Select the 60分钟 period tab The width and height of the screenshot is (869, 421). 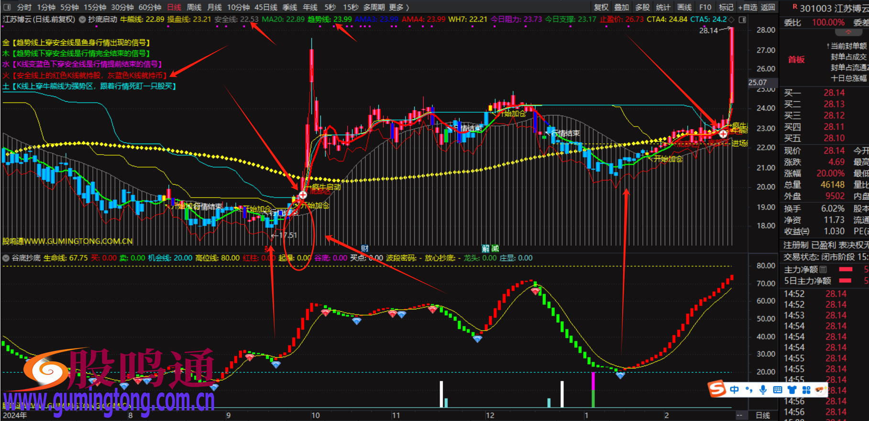point(150,7)
